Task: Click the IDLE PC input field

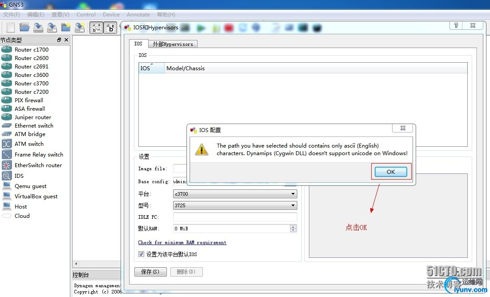Action: 235,217
